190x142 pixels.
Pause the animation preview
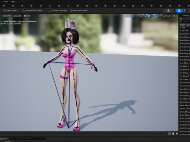(173, 134)
